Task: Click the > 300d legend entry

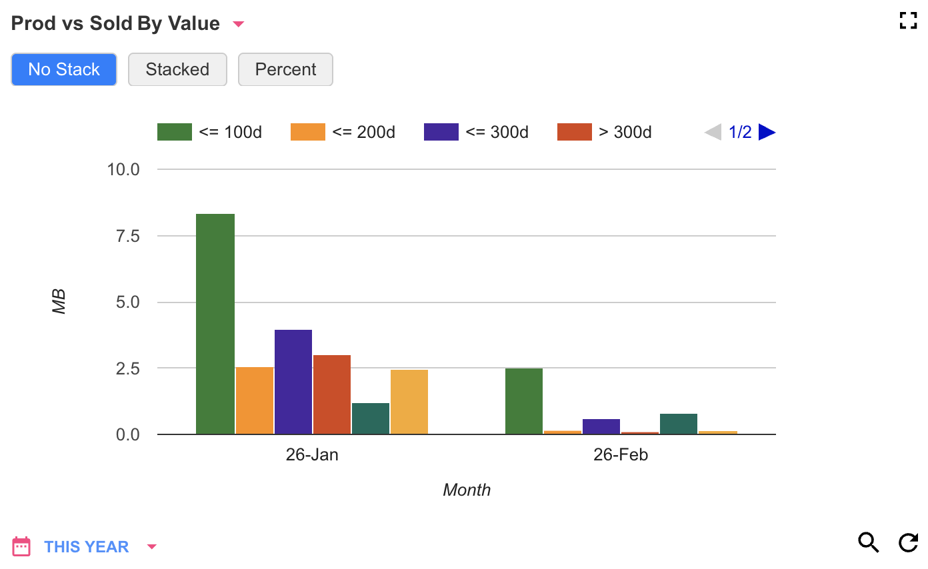Action: [625, 132]
